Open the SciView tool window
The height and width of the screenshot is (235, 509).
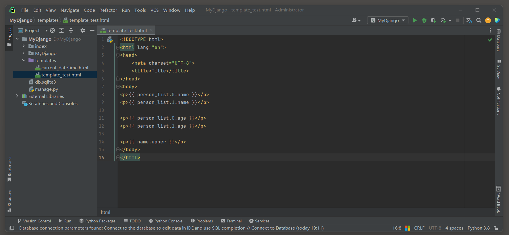499,69
